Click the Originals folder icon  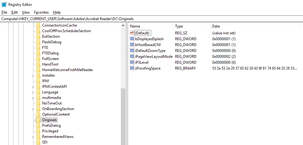38,120
